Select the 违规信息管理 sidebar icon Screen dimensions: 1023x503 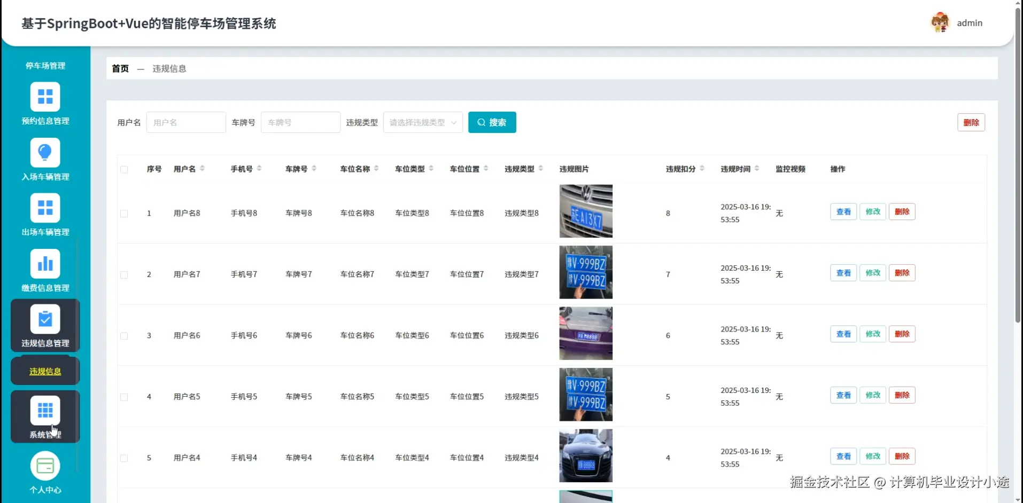coord(45,320)
